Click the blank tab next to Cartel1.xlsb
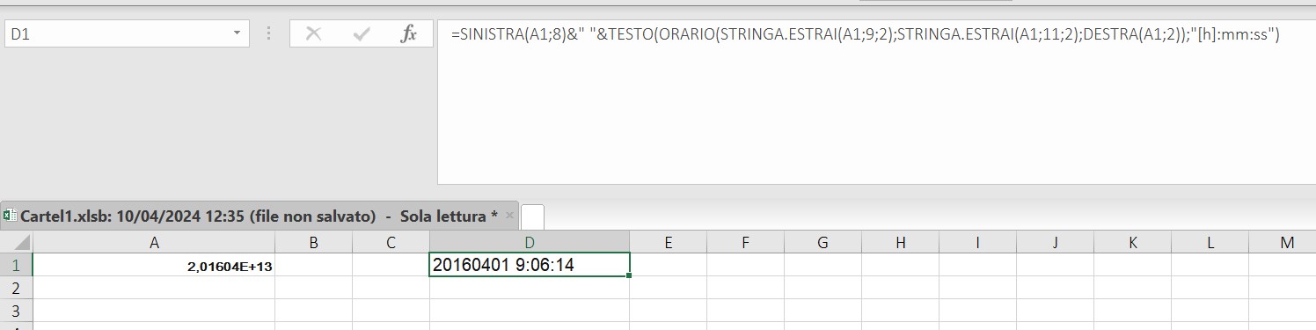 coord(533,216)
